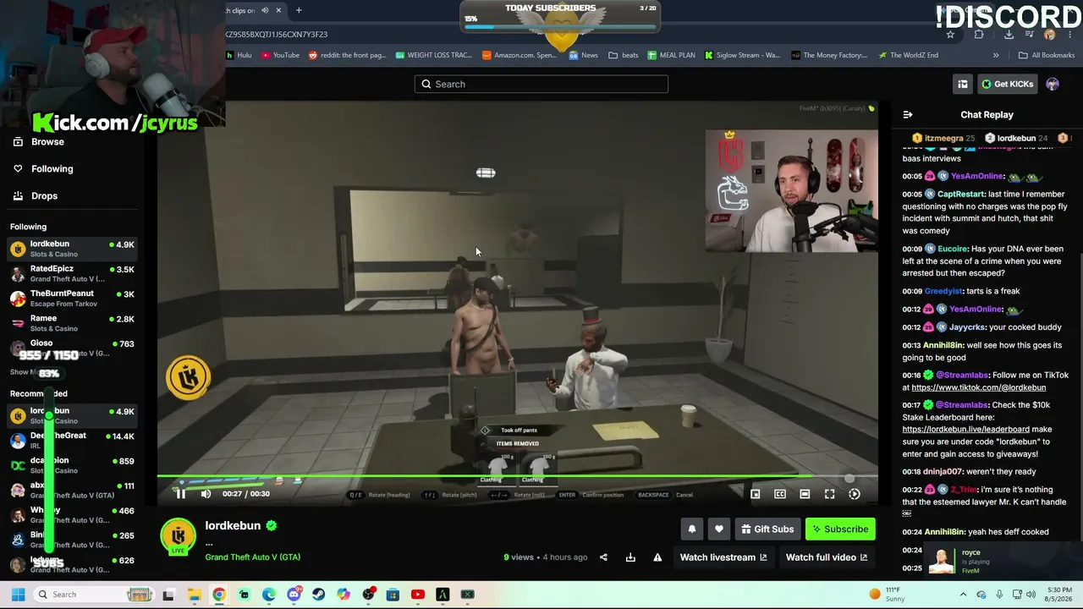Subscribe to lordkebun
The width and height of the screenshot is (1083, 609).
pyautogui.click(x=840, y=529)
